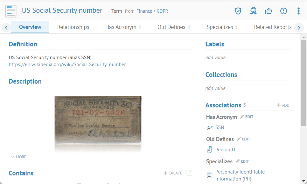Click the open external icon in Contains
307x184 pixels.
(189, 173)
